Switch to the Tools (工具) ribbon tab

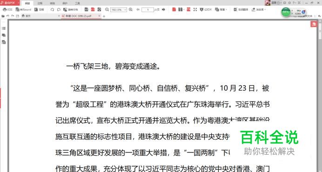point(77,4)
